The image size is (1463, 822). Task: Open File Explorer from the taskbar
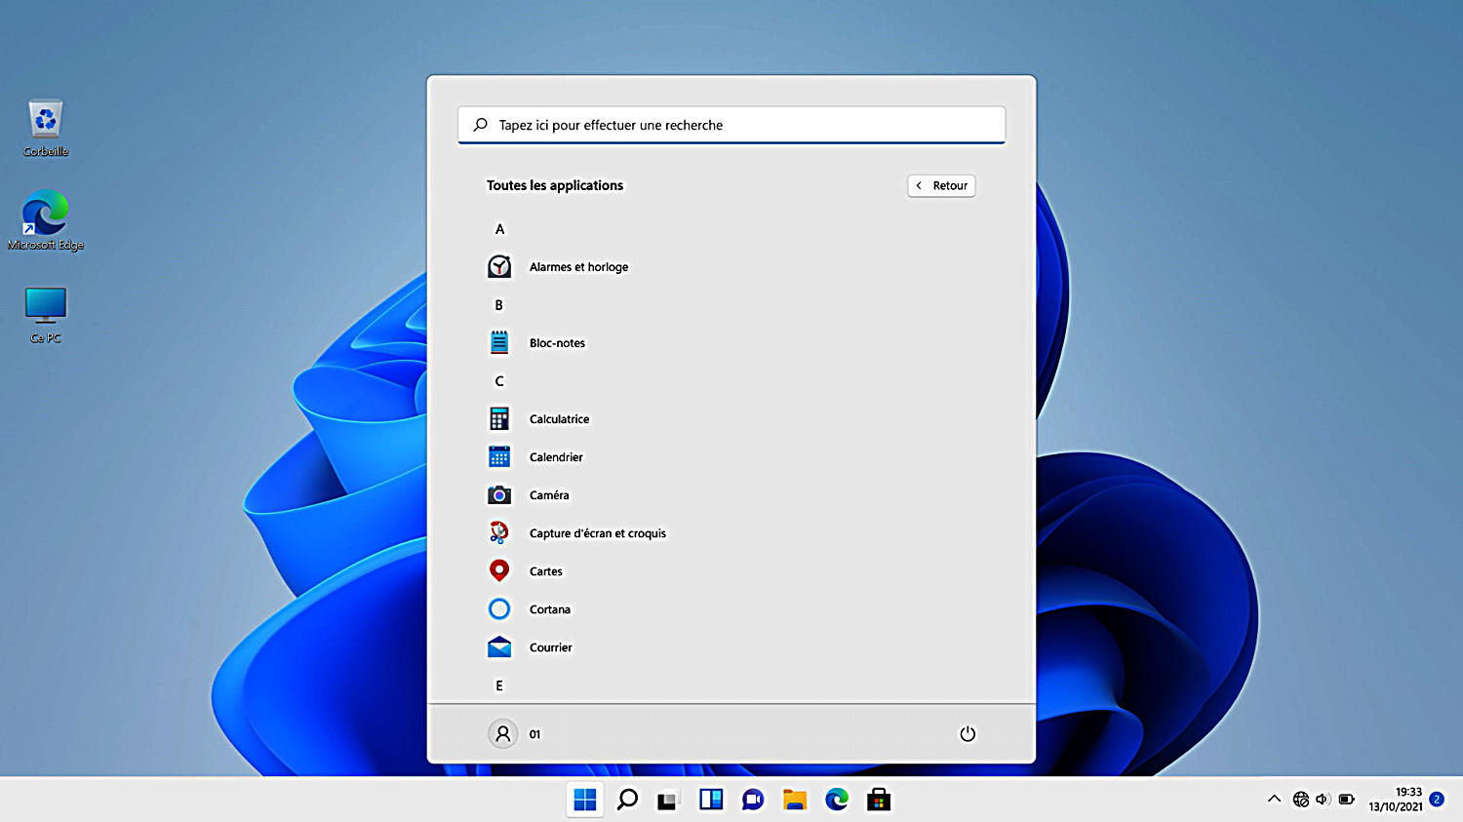tap(795, 800)
